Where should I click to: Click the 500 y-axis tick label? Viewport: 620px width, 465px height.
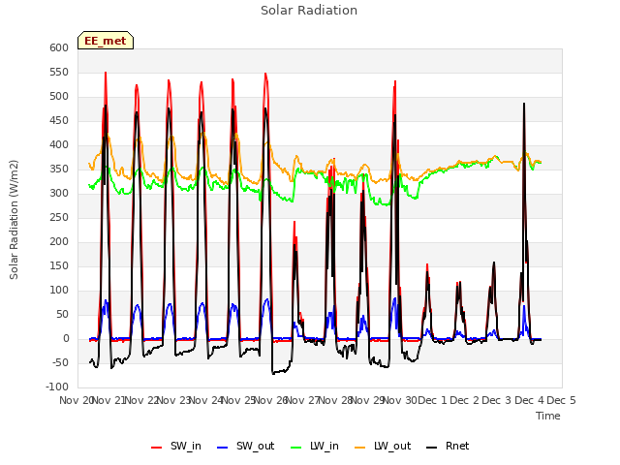59,97
